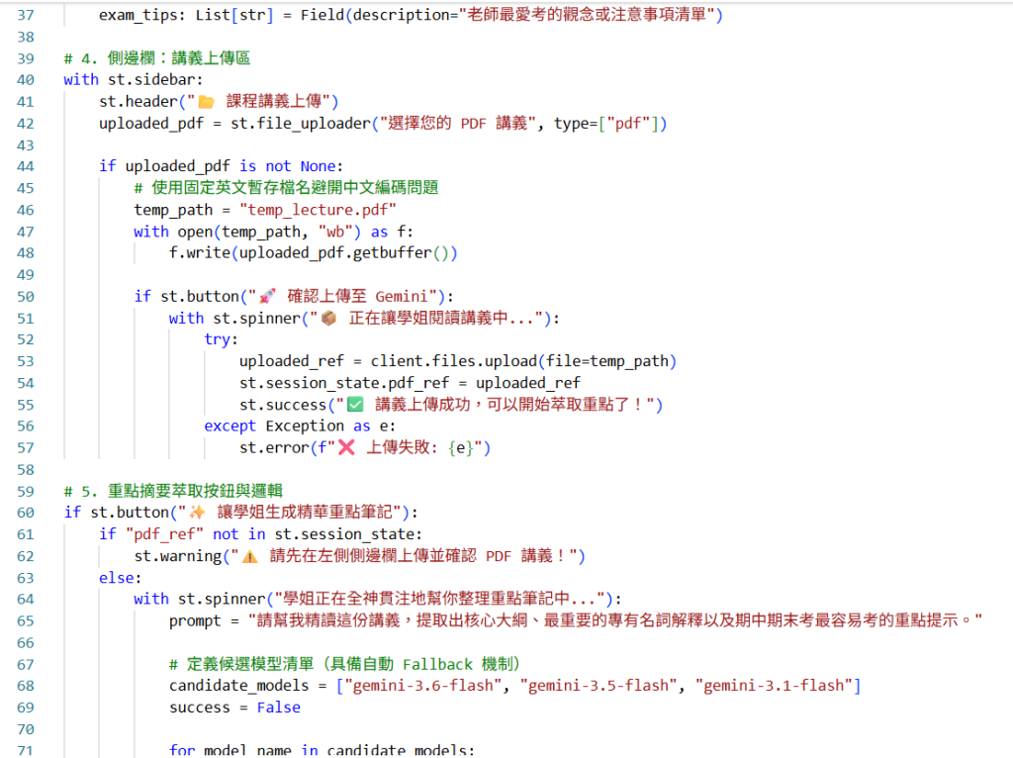
Task: Click the text '學姐正在全神貫注地幫你整理重點筆記中...'
Action: click(x=439, y=599)
